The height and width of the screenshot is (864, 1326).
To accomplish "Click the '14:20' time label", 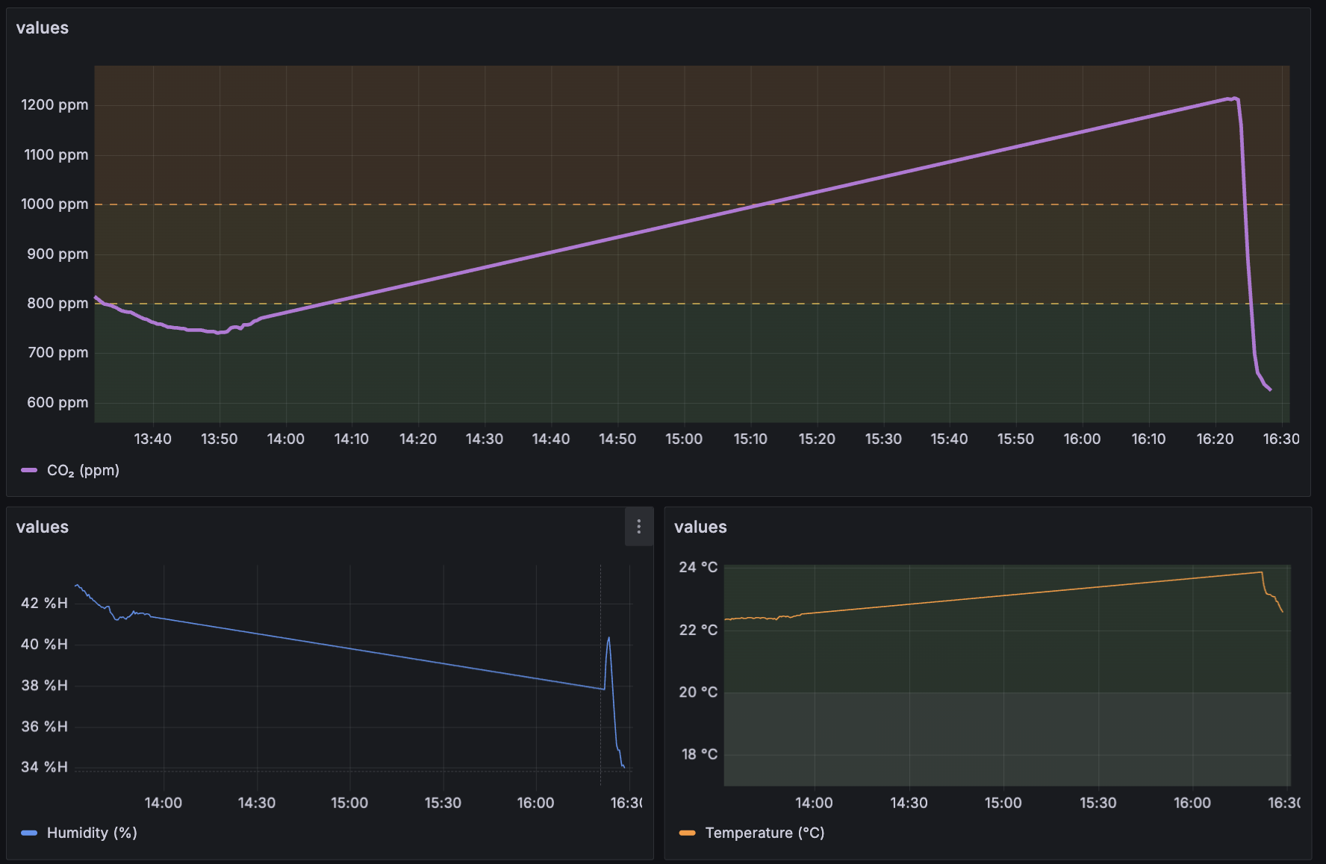I will tap(418, 439).
